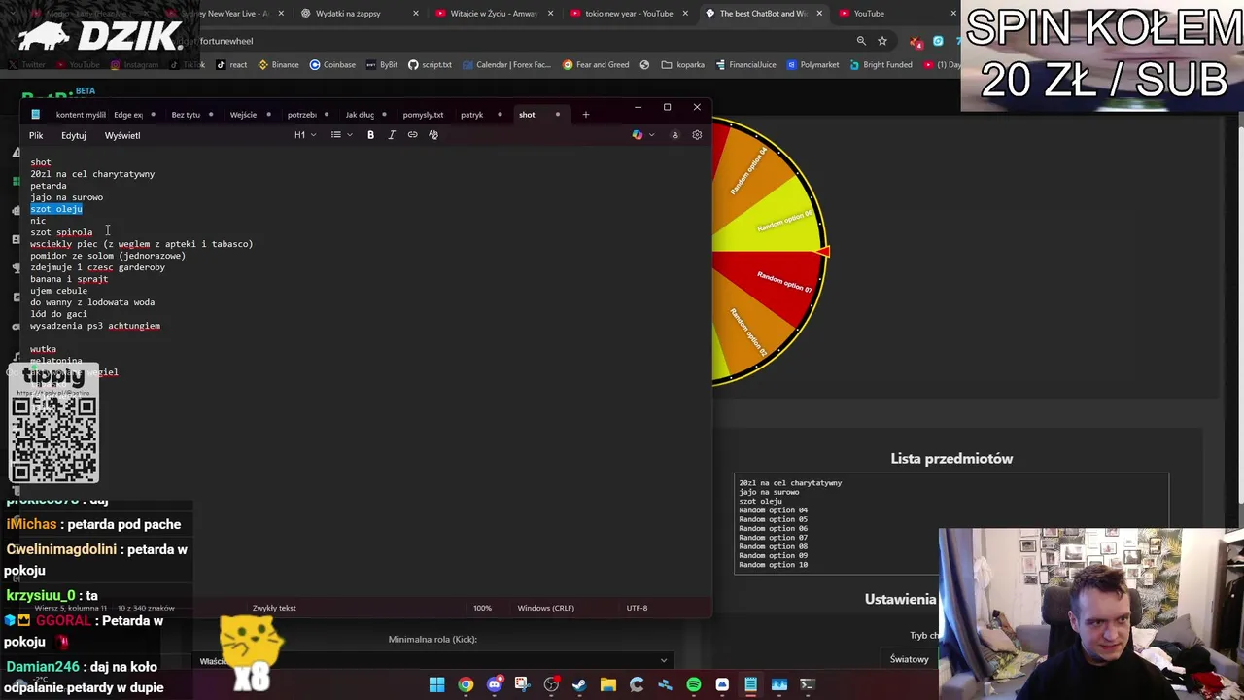1244x700 pixels.
Task: Open browser zoom magnifier icon
Action: coord(861,41)
